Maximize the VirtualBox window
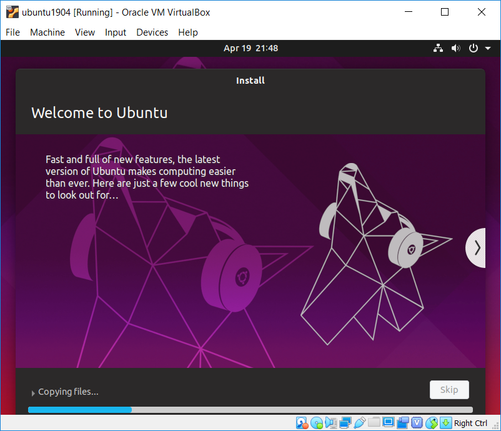The width and height of the screenshot is (501, 431). tap(445, 12)
